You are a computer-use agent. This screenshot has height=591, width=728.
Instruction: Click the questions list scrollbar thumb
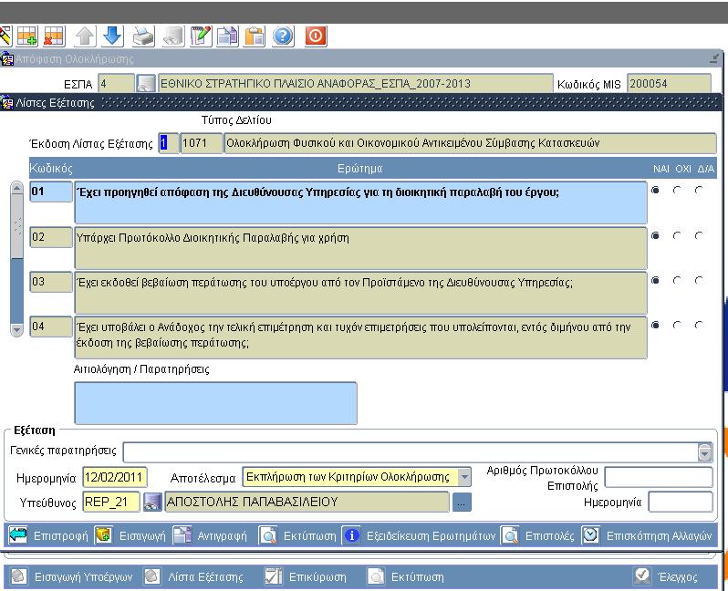(16, 226)
